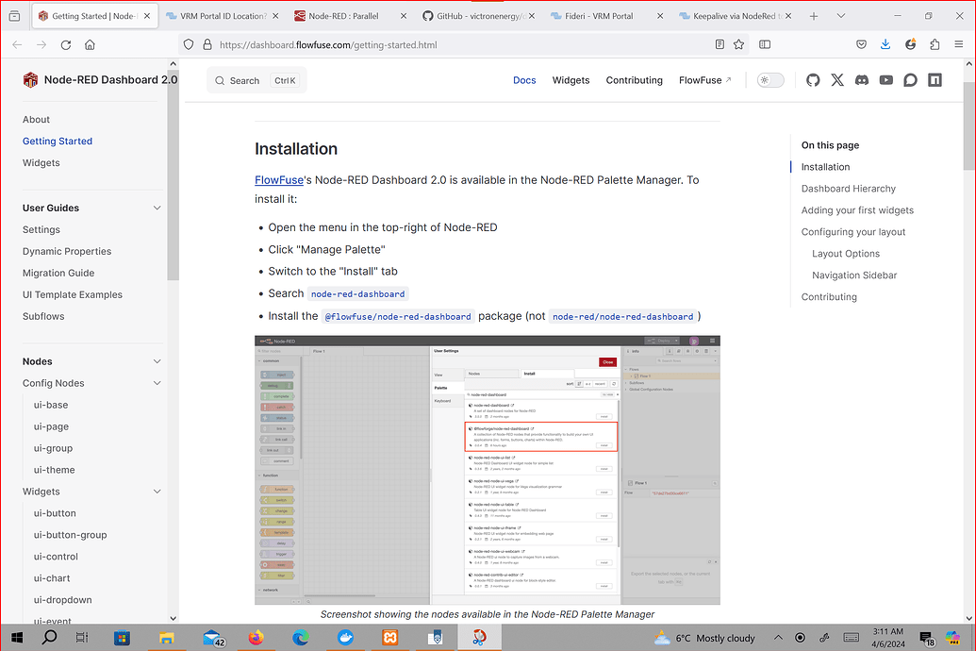Open the Discord community icon

861,80
